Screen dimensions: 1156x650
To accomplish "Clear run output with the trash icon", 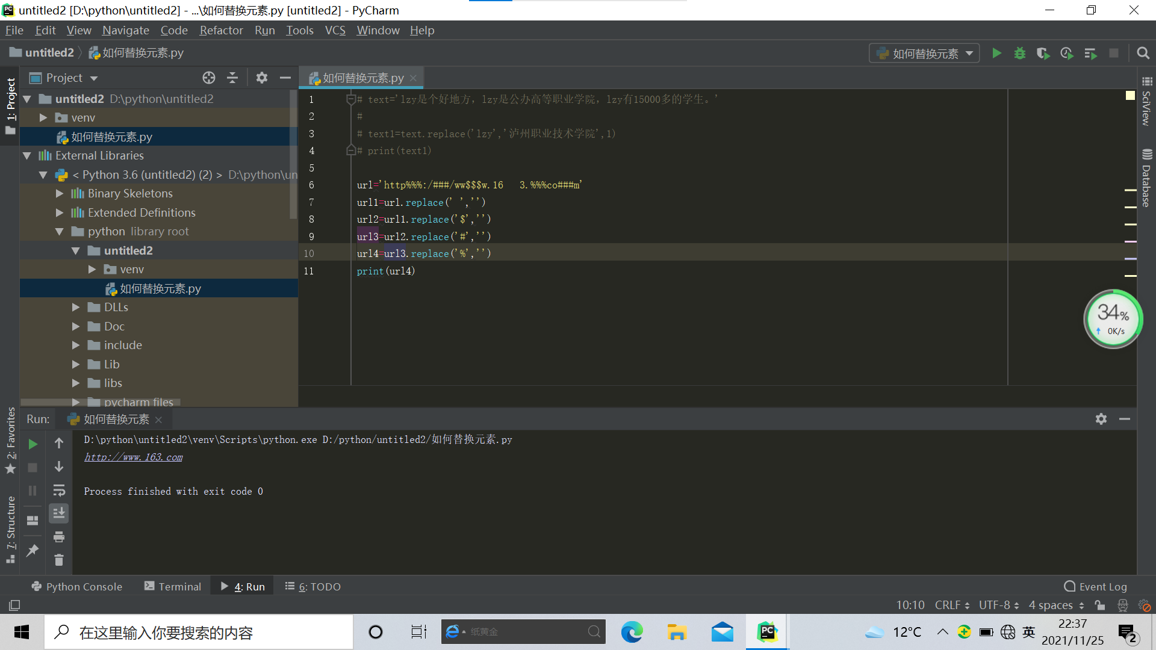I will 59,560.
